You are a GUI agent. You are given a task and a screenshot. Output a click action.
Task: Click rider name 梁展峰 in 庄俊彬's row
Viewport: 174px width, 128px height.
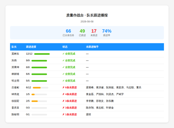click(x=90, y=87)
